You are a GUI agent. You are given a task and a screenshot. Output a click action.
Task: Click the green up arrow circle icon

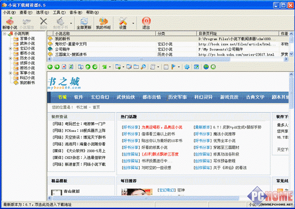point(88,67)
